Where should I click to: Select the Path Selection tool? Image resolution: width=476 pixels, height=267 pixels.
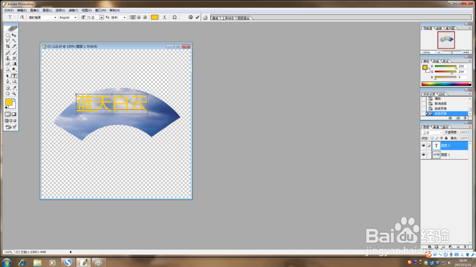coord(8,76)
